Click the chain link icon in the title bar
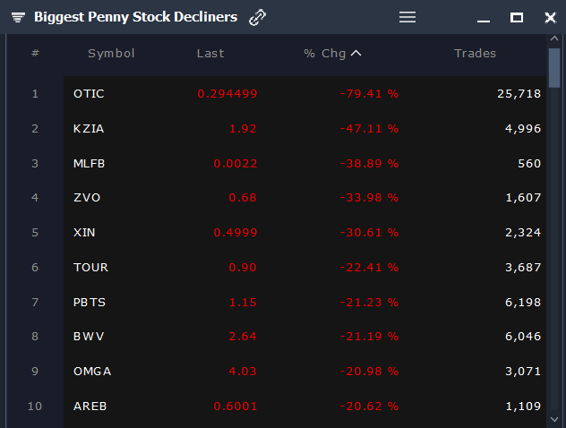This screenshot has width=566, height=428. pyautogui.click(x=258, y=17)
